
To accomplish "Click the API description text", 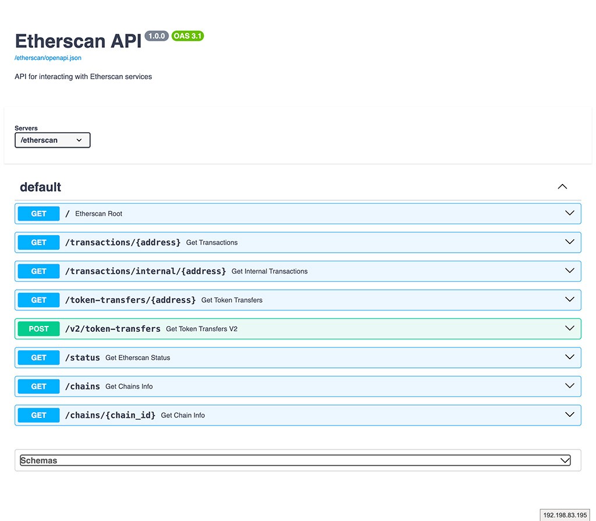I will pos(83,76).
